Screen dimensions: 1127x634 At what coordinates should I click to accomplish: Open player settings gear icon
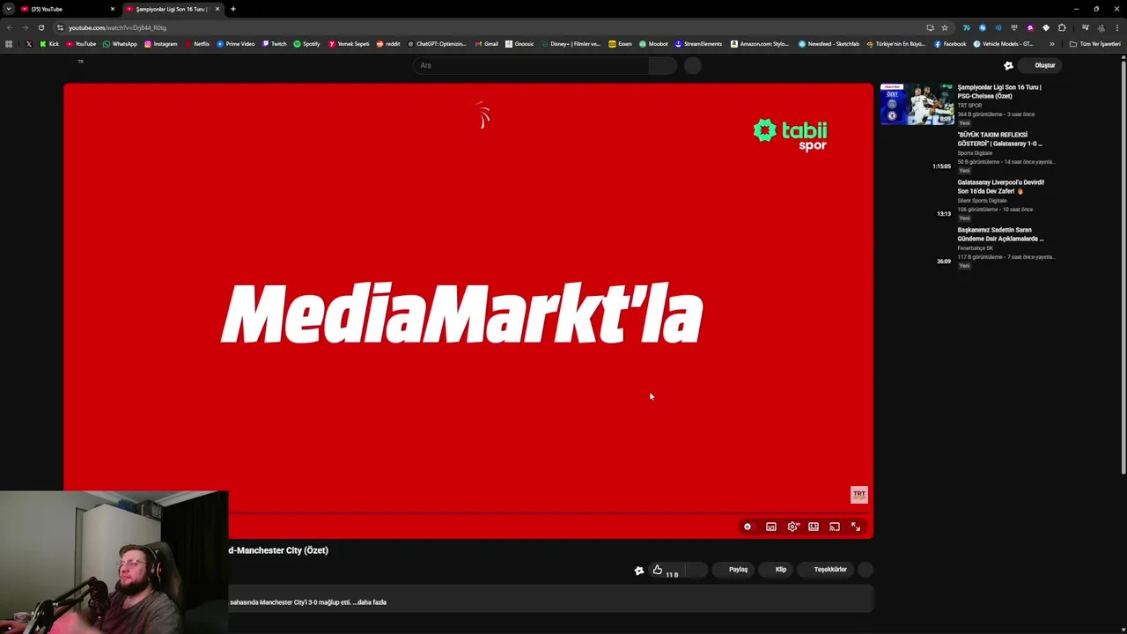(792, 527)
